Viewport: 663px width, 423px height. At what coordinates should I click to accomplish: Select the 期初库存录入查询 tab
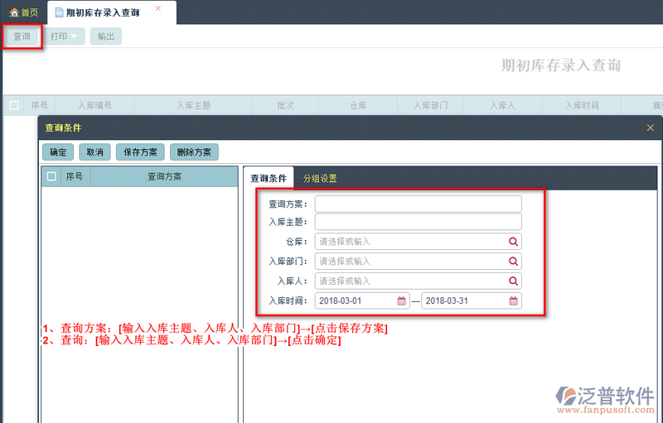point(102,12)
